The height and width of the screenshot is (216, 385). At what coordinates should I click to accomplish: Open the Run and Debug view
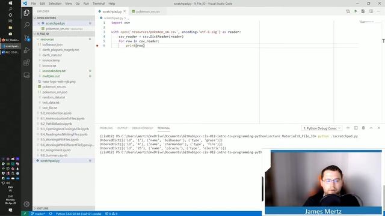[x=26, y=50]
